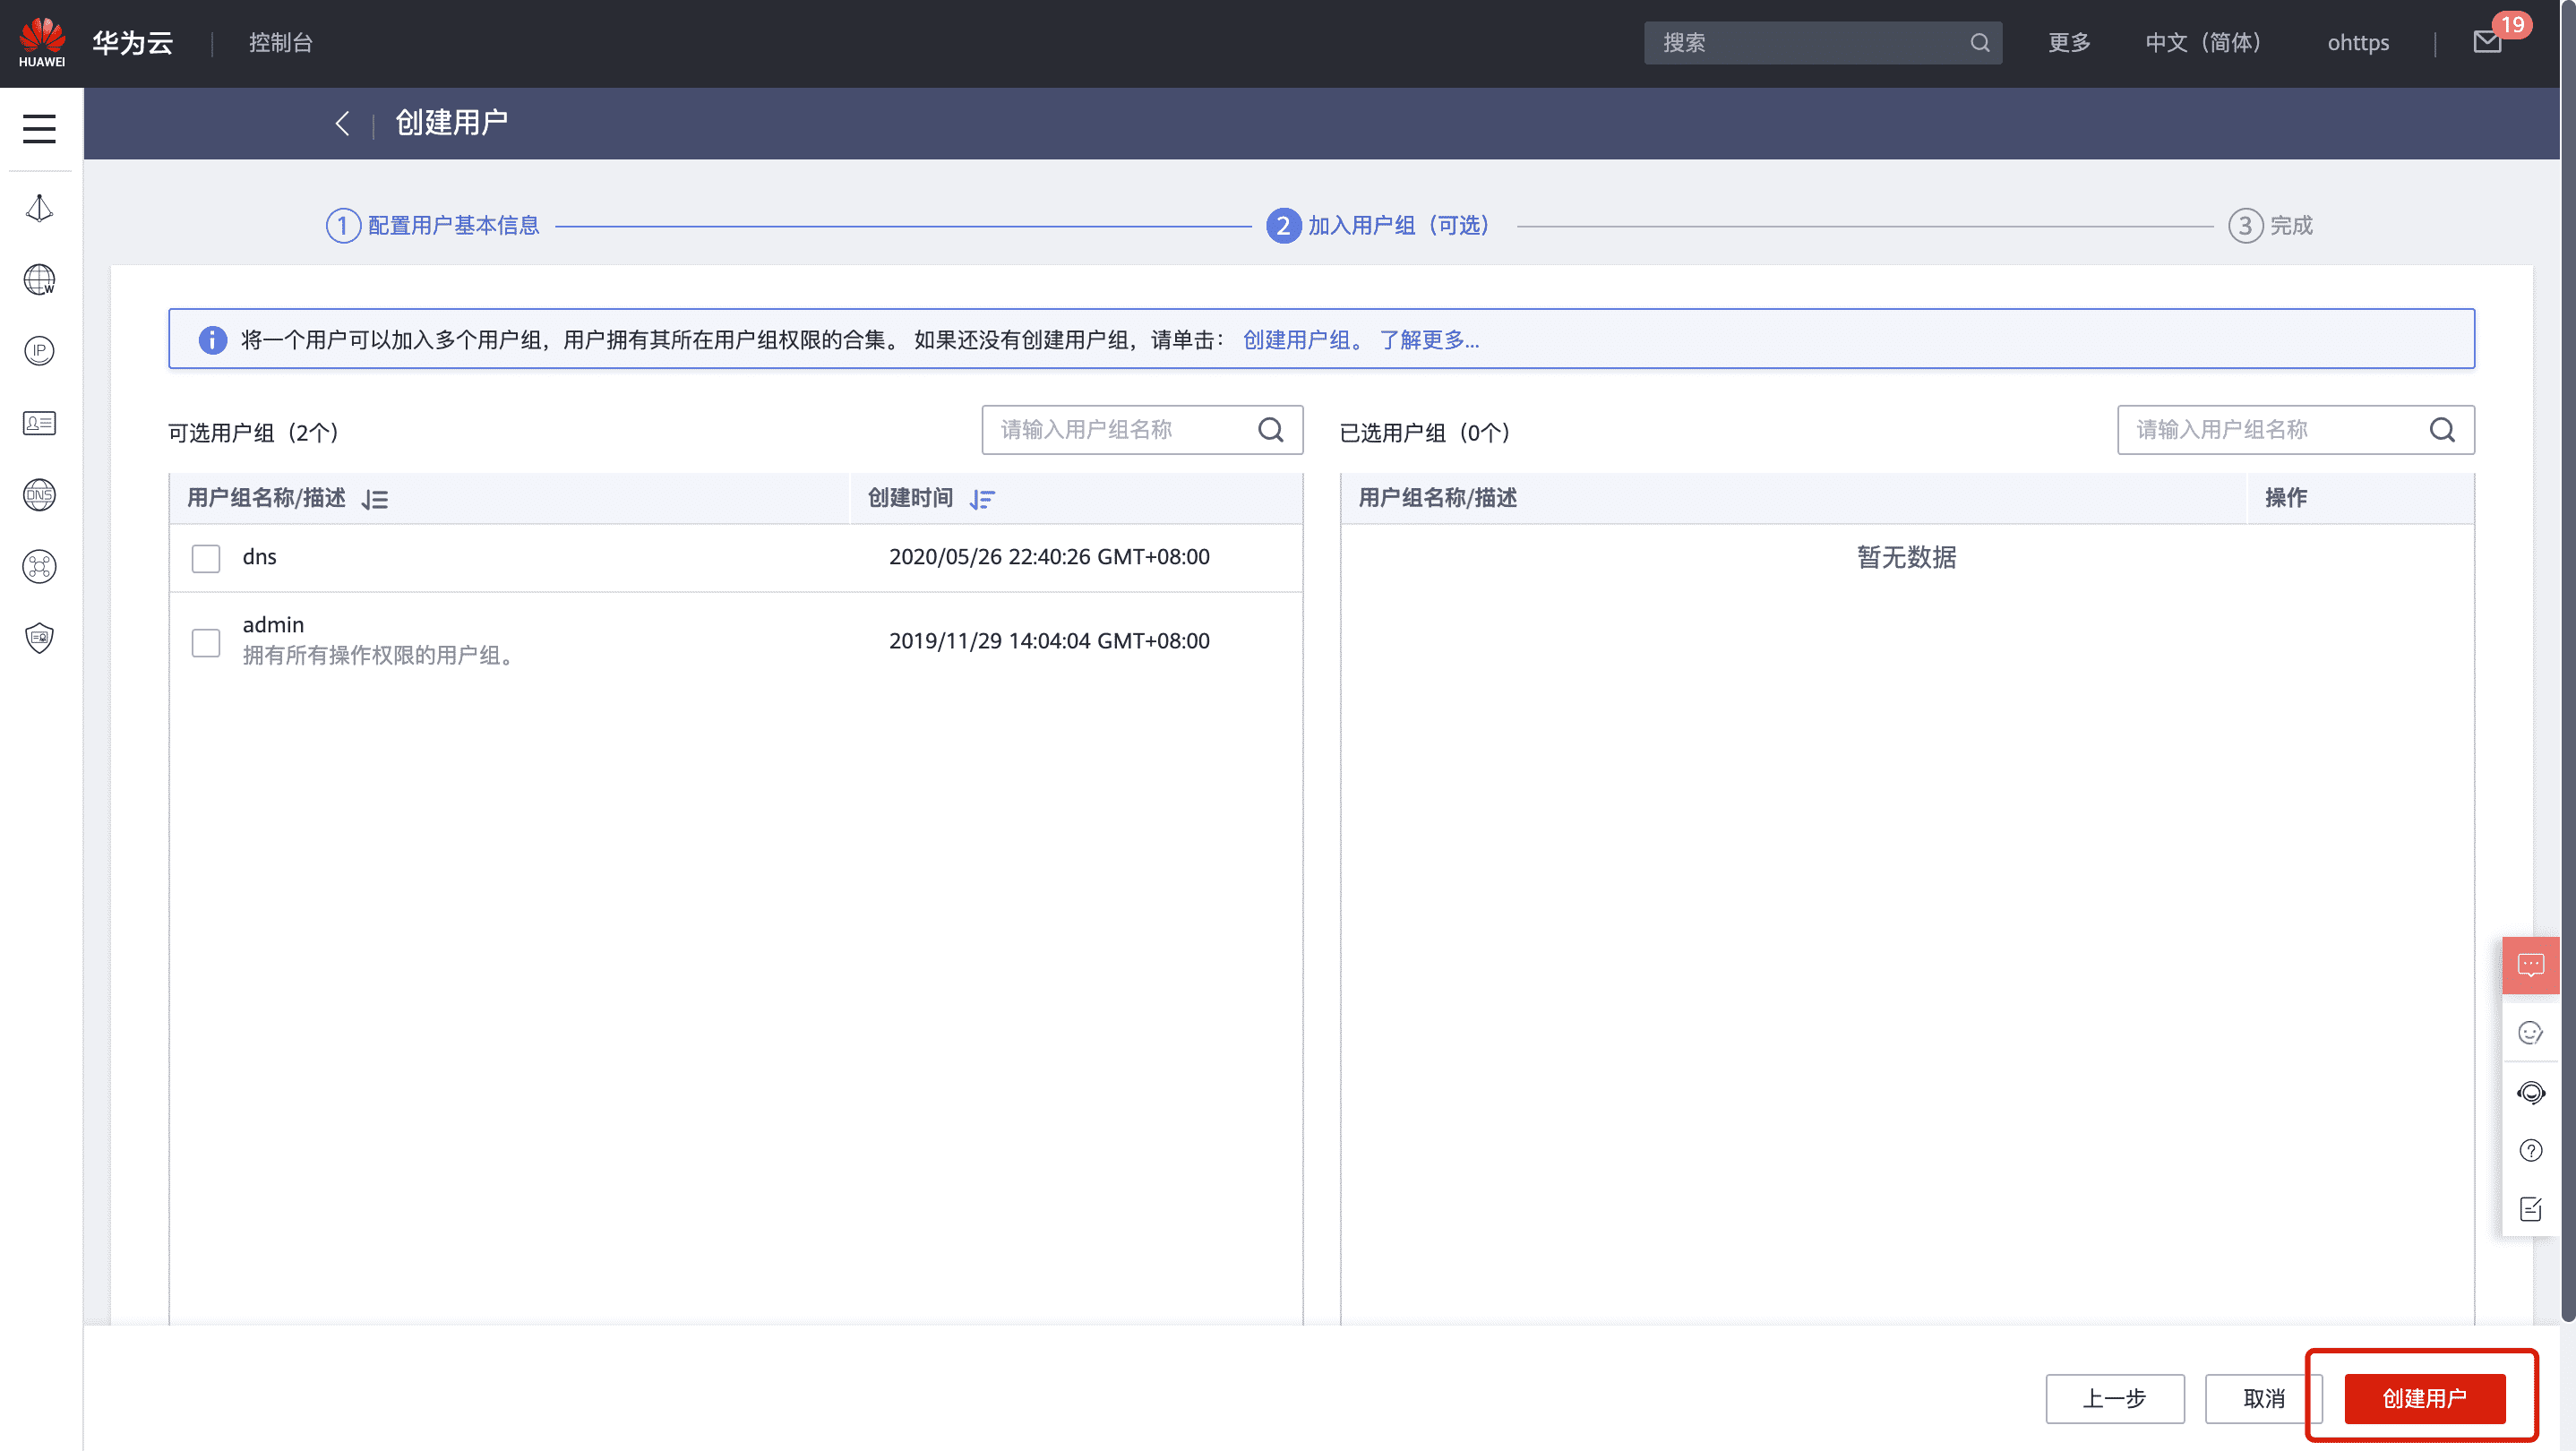Click the 上一步 button

[x=2114, y=1398]
